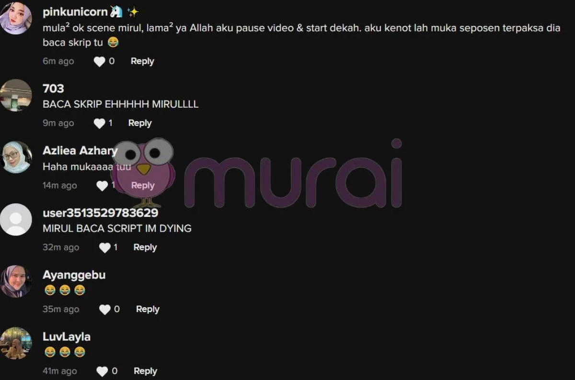Image resolution: width=575 pixels, height=380 pixels.
Task: Open the avatar of user 703
Action: [16, 95]
